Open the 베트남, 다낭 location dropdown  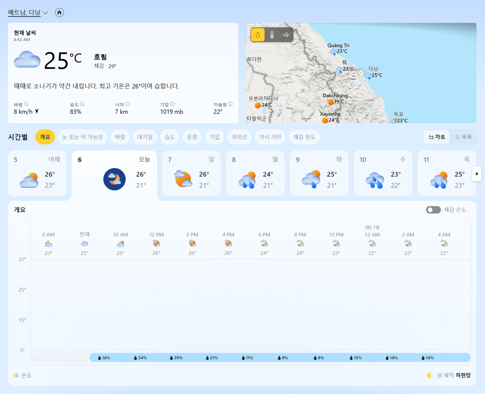tap(28, 13)
